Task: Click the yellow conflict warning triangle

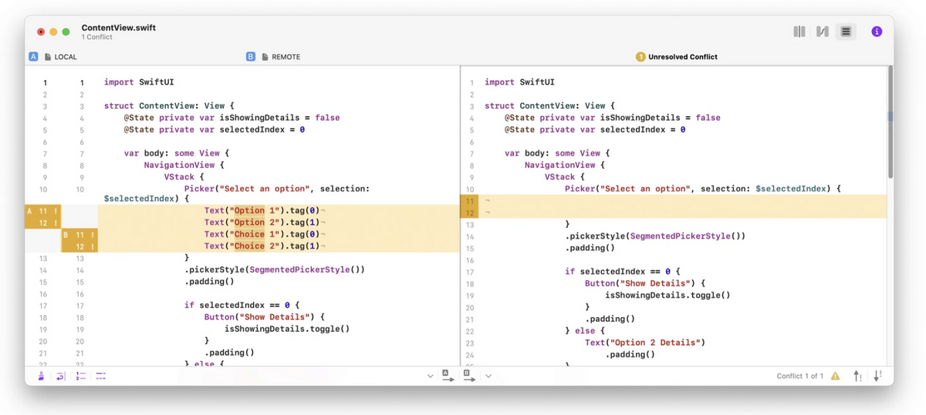Action: point(835,376)
